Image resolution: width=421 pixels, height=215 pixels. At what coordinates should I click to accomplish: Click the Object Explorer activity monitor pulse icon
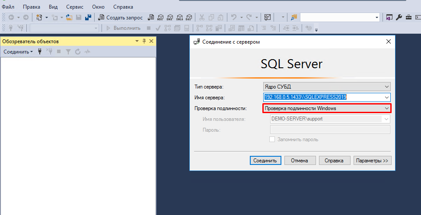click(x=87, y=52)
